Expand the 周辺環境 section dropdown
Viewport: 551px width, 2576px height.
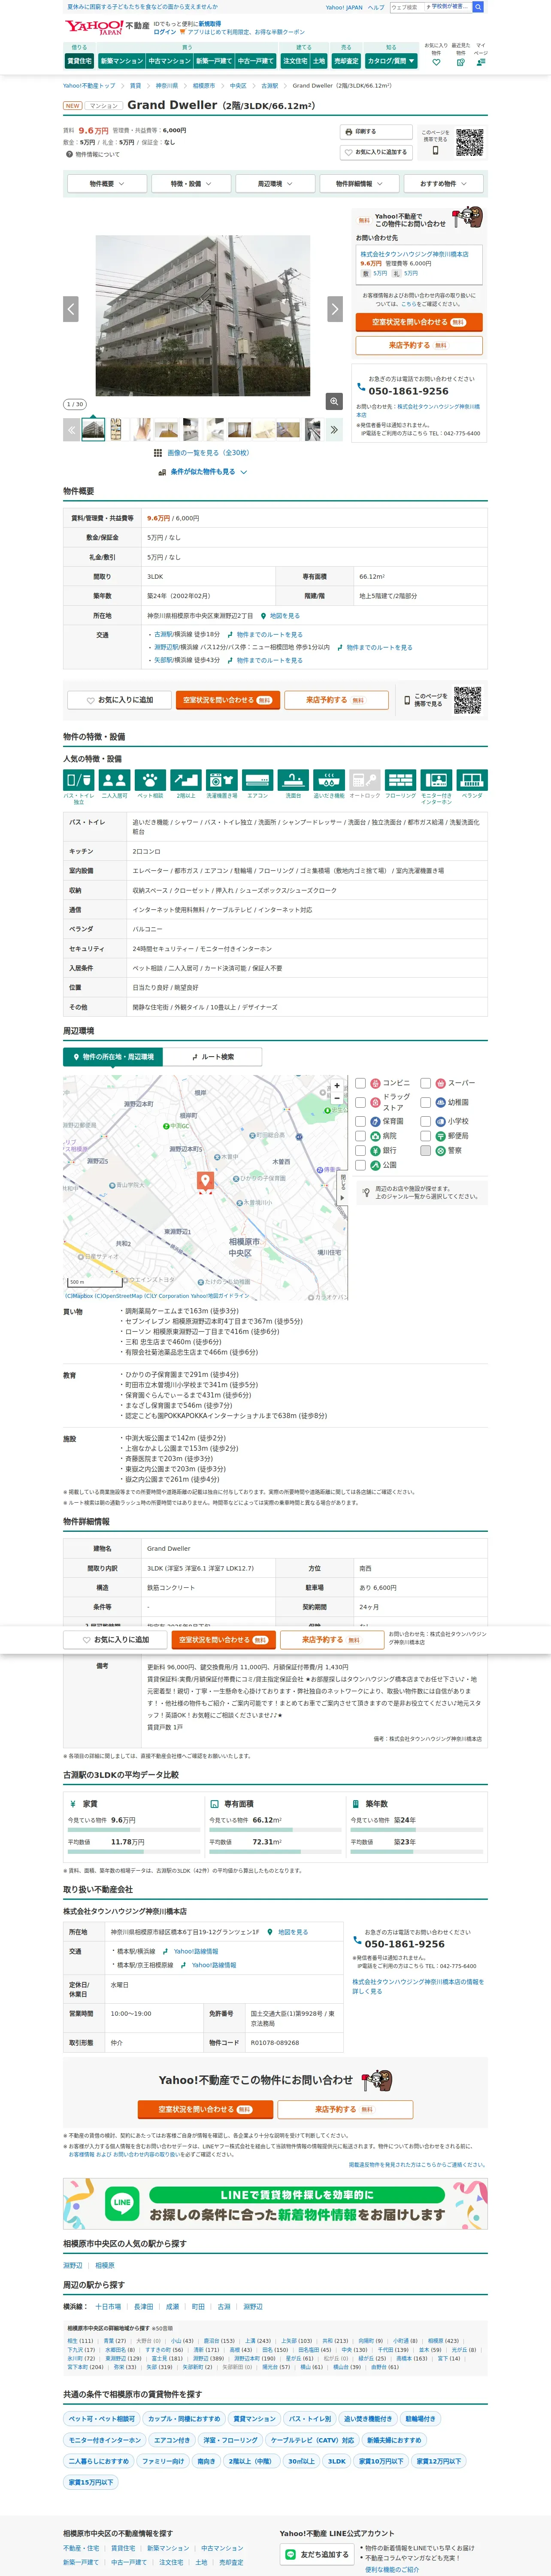tap(275, 184)
